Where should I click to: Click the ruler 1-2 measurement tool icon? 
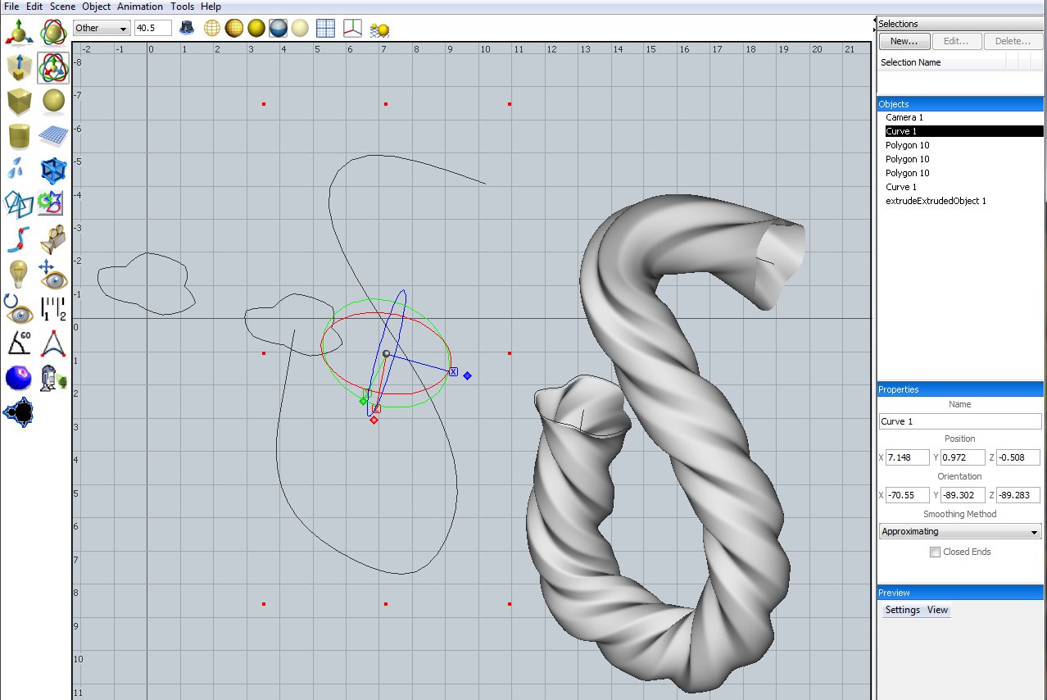click(x=54, y=308)
